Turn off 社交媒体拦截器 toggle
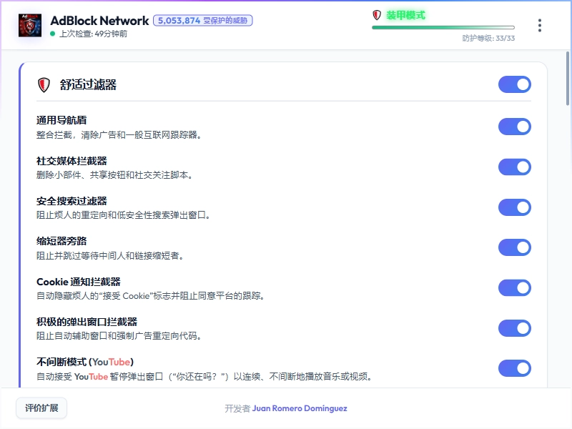The image size is (572, 429). point(514,167)
